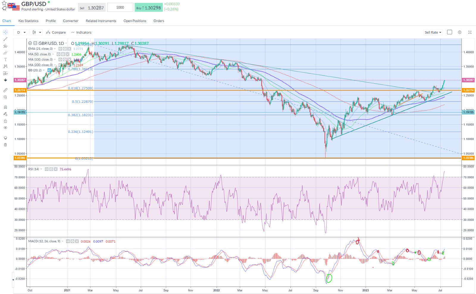Click the Sell 1.30287 button
The width and height of the screenshot is (476, 294).
[92, 8]
